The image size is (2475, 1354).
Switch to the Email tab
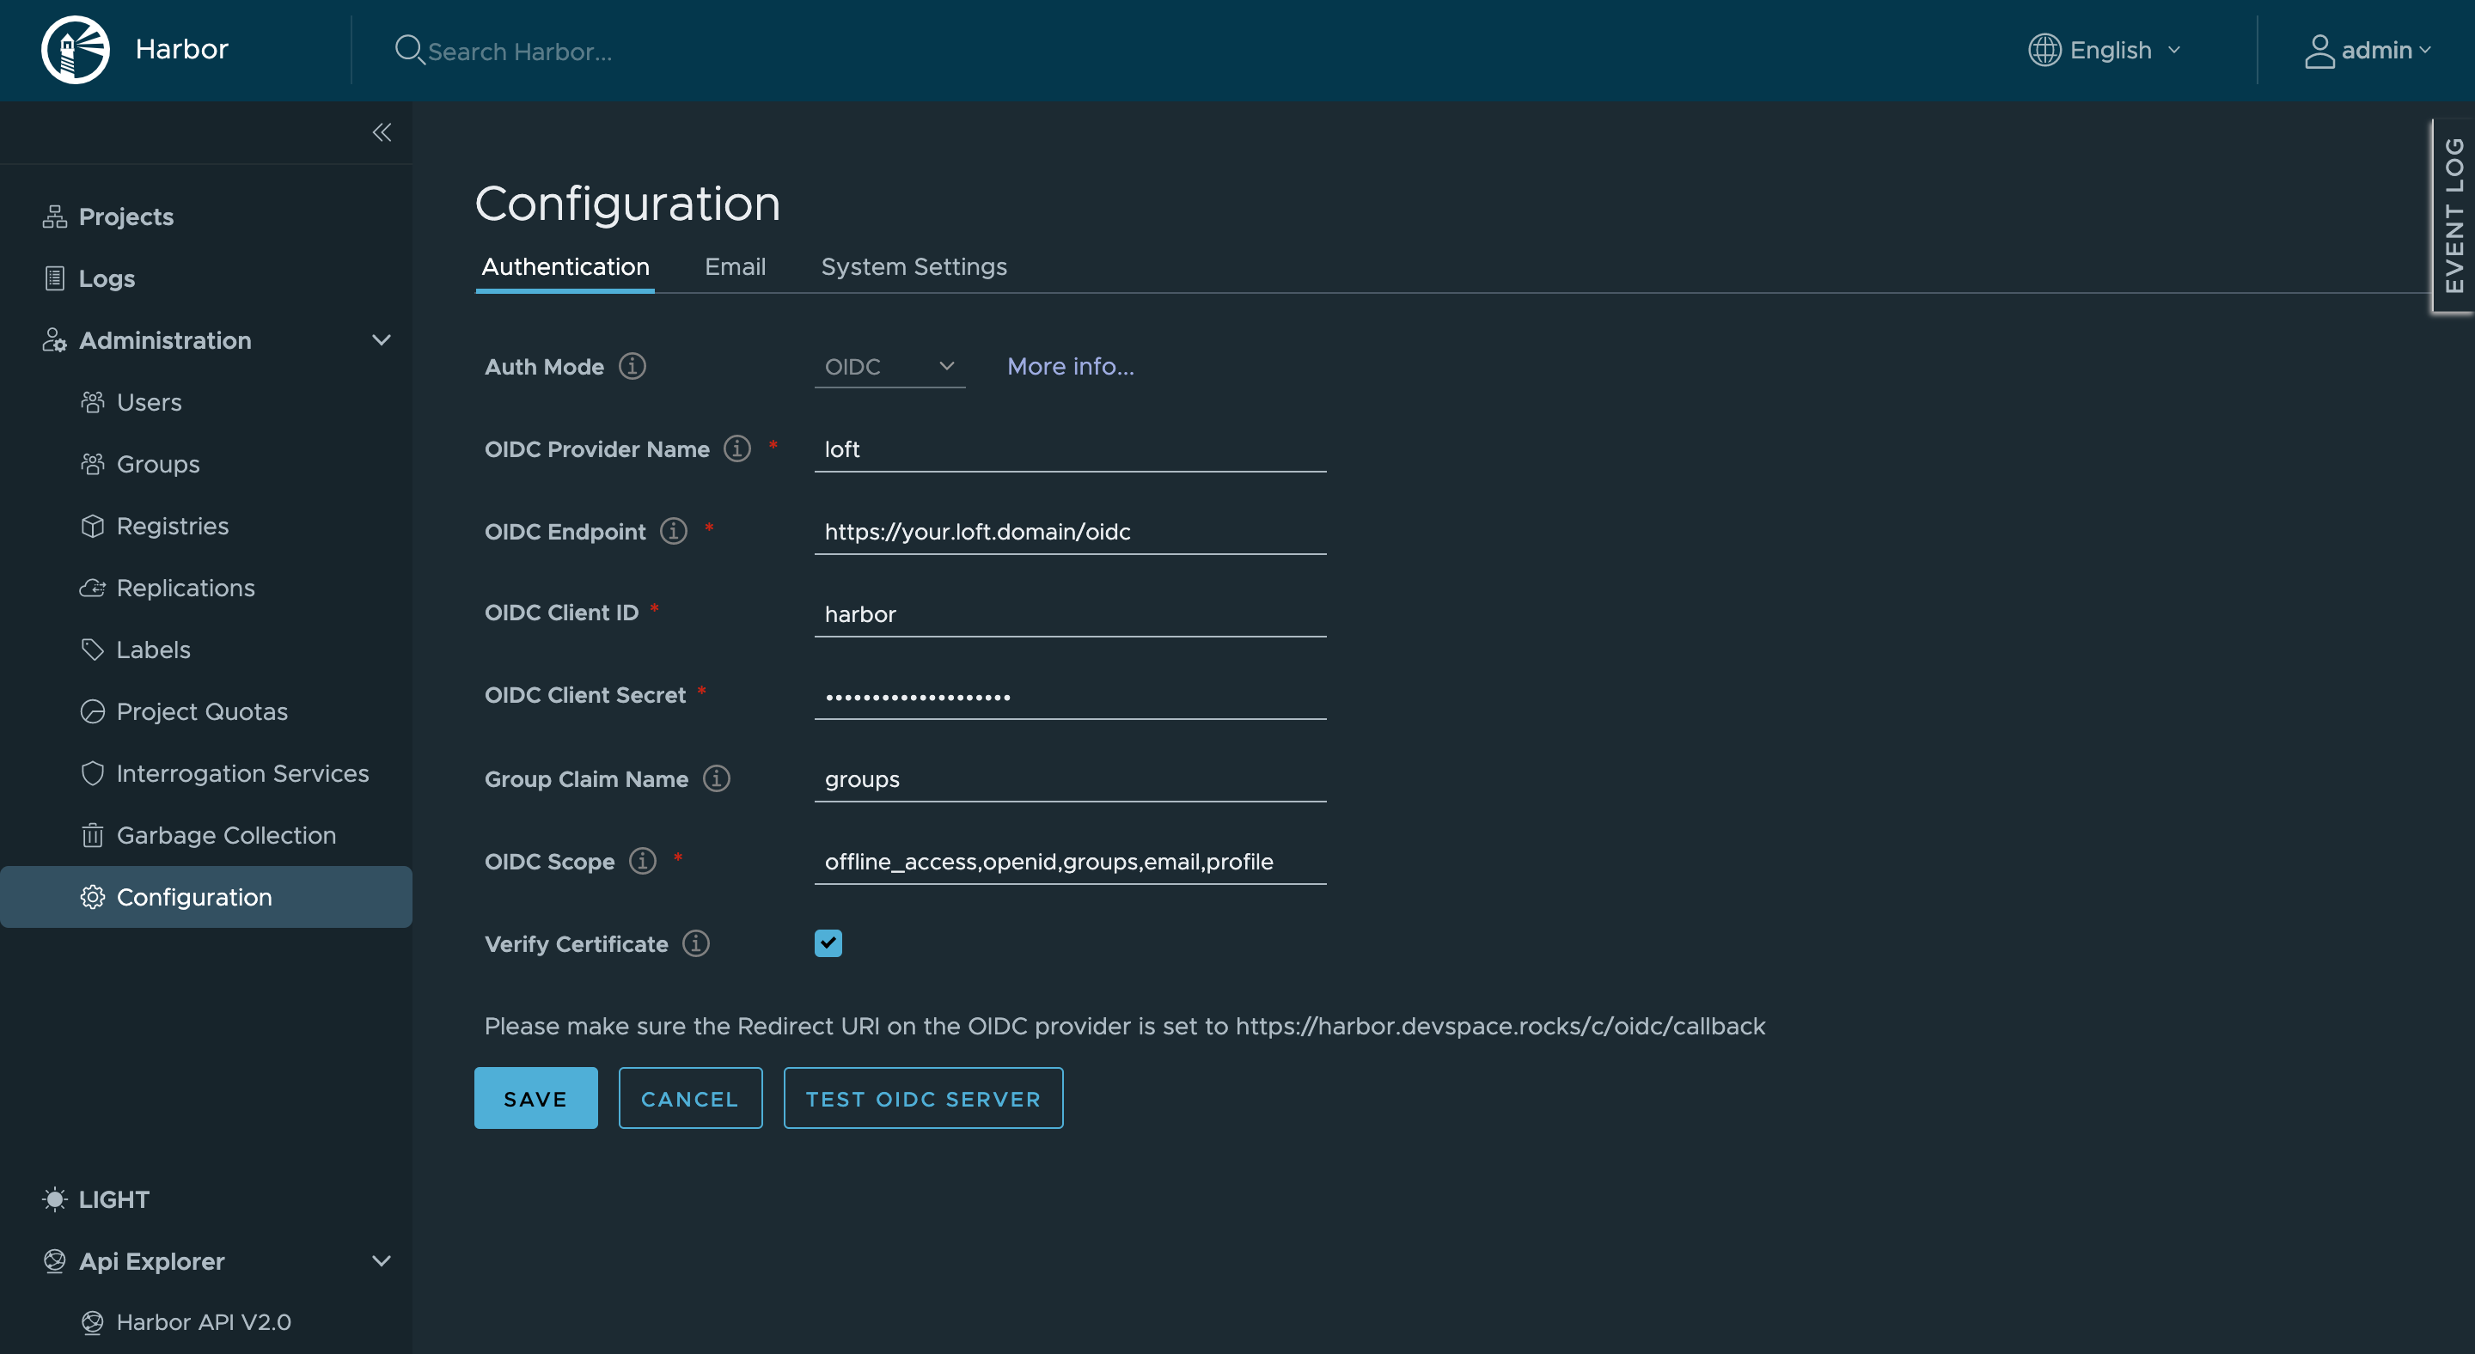[735, 267]
